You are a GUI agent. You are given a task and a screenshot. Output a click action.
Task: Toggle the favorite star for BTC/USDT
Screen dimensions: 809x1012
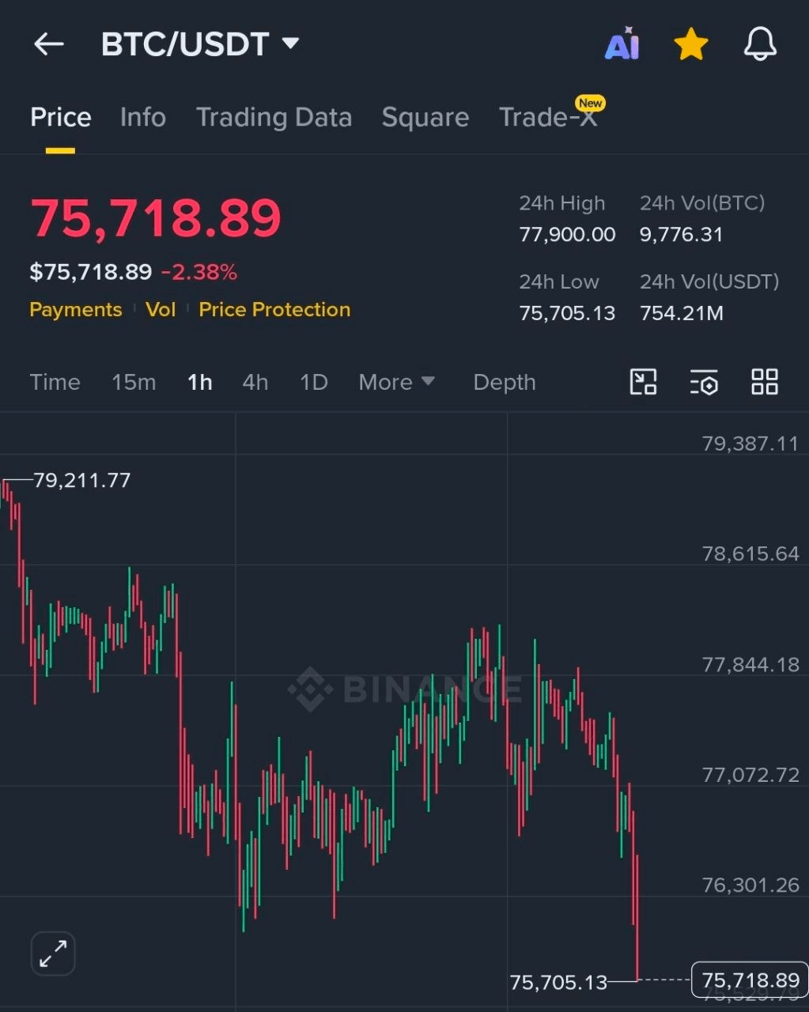pyautogui.click(x=691, y=44)
